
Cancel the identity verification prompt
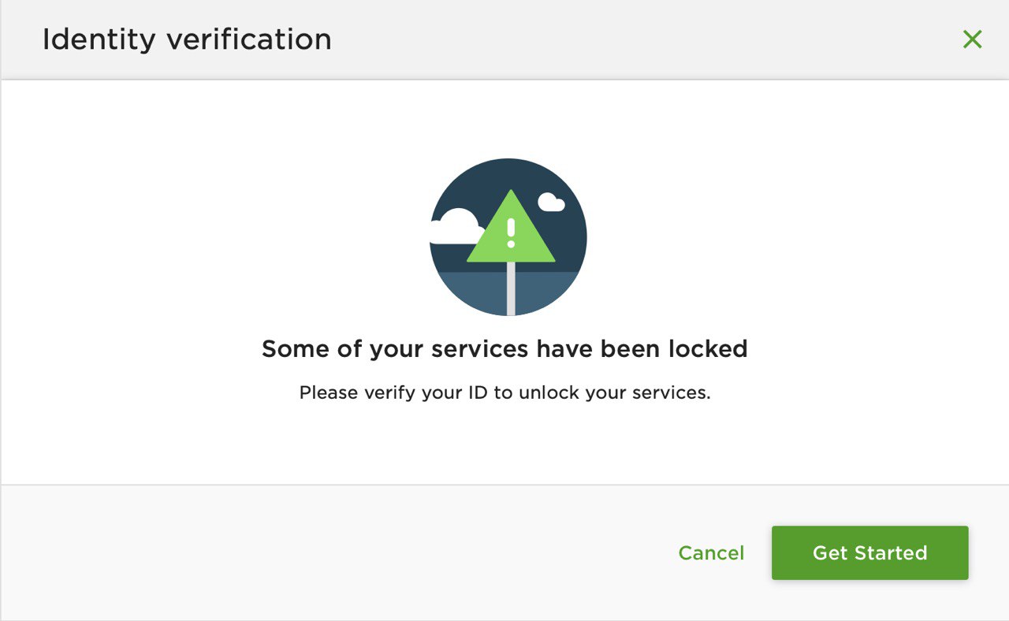coord(711,553)
